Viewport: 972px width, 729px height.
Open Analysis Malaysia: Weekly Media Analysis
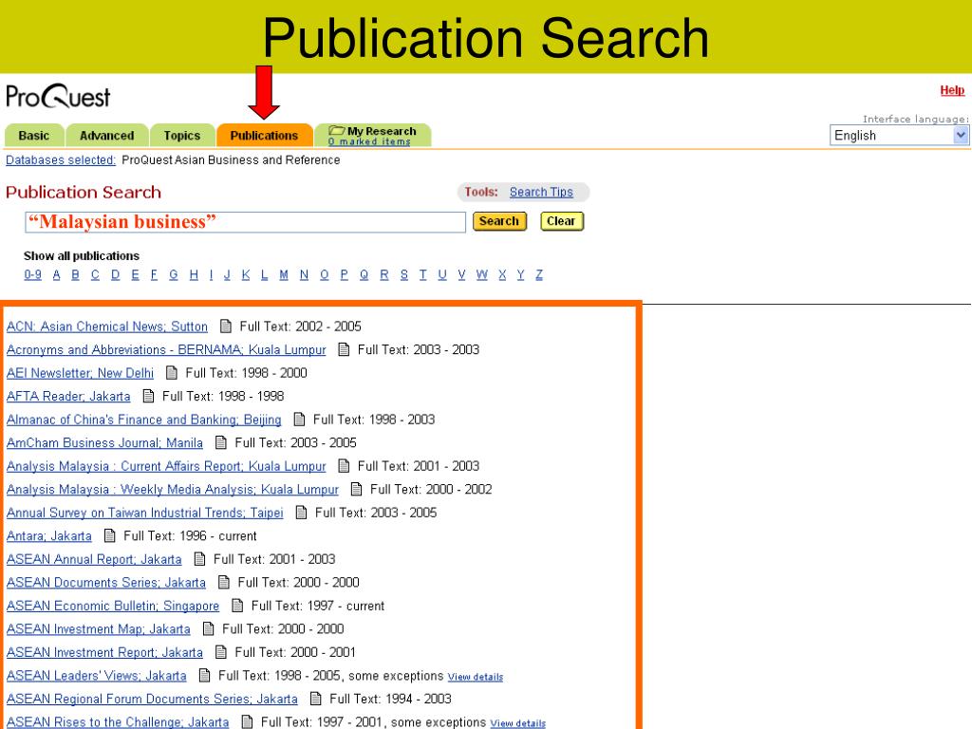[x=173, y=490]
